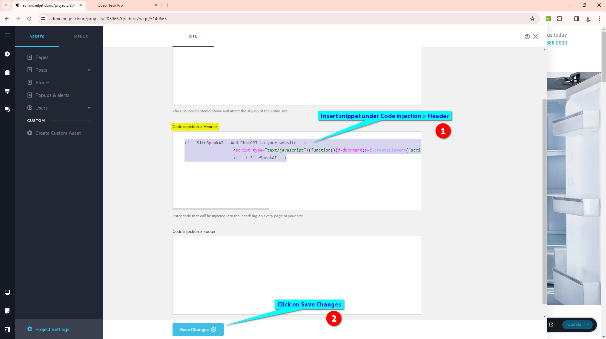The image size is (606, 339).
Task: Click the settings panel vertical scrollbar
Action: [544, 201]
